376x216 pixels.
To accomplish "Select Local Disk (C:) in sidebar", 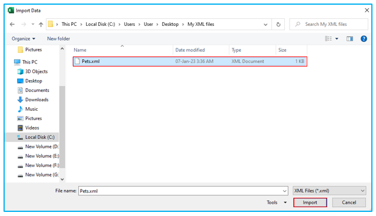I will click(x=32, y=137).
